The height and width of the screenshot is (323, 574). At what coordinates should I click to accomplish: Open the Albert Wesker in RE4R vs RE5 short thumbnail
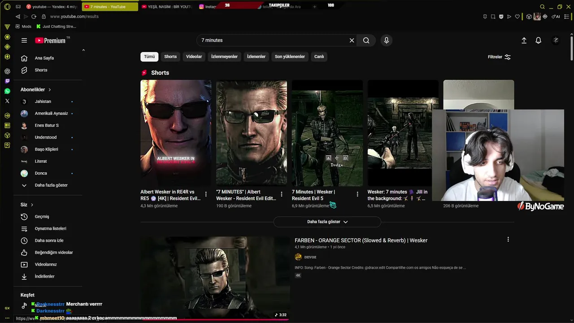pos(176,133)
